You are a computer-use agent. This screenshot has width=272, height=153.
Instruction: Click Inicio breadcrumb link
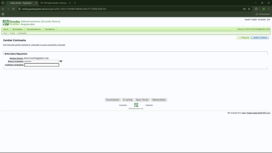point(6,33)
